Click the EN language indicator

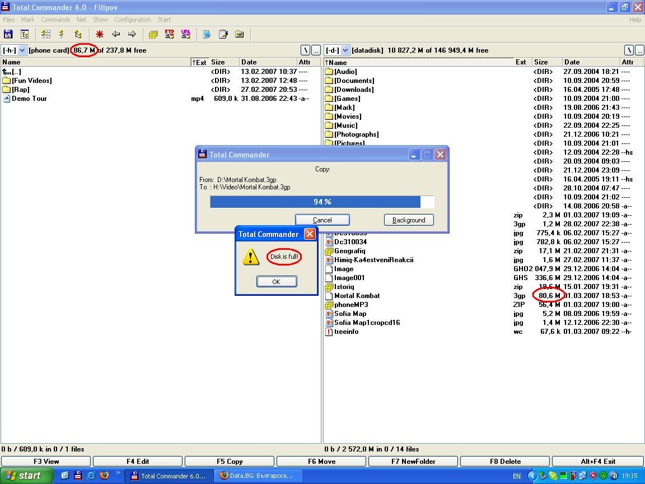click(x=517, y=476)
